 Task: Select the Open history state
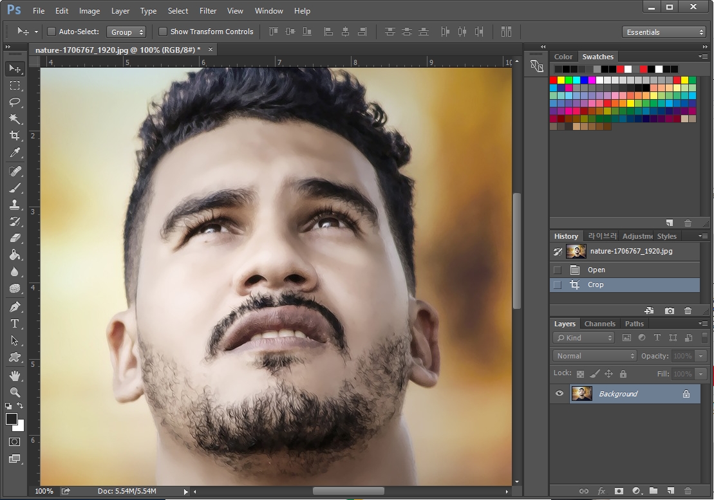tap(596, 270)
